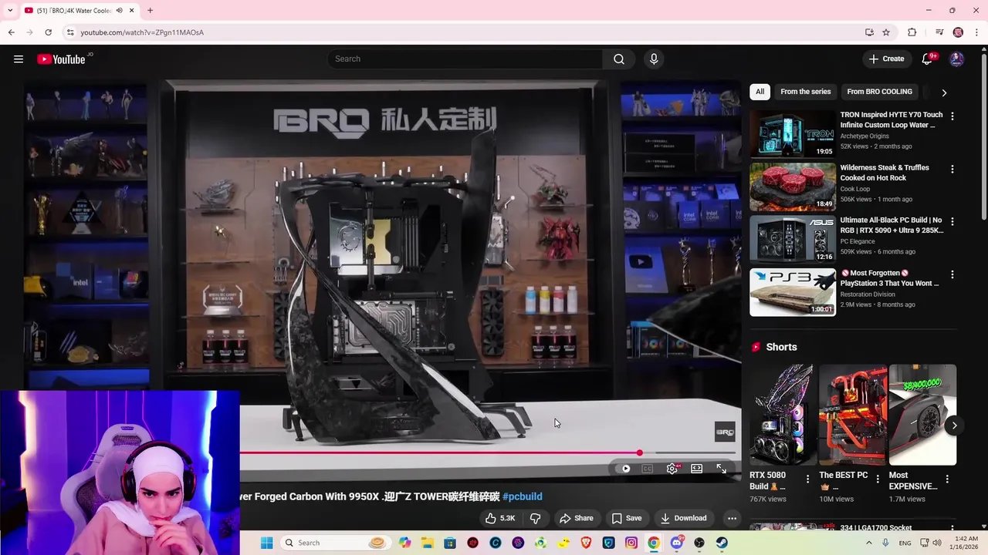Click the video settings gear icon
The width and height of the screenshot is (988, 555).
672,469
